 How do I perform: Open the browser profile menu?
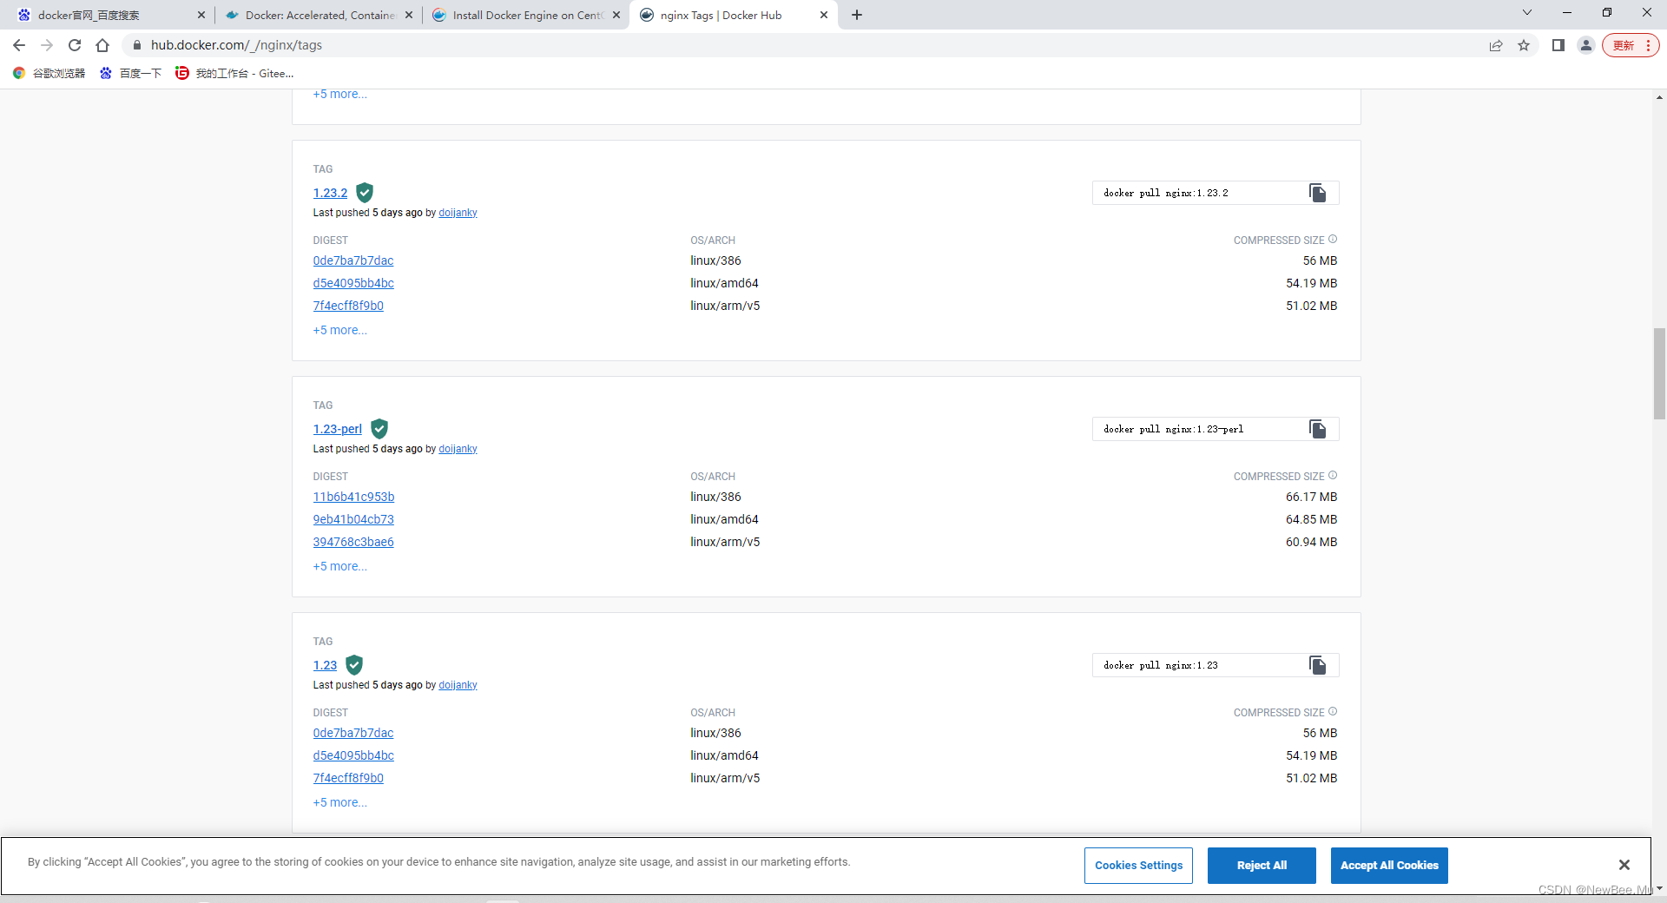pos(1586,45)
